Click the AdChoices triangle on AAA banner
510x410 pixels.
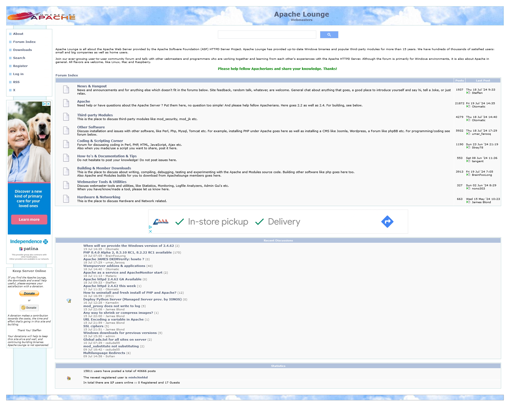[x=150, y=227]
